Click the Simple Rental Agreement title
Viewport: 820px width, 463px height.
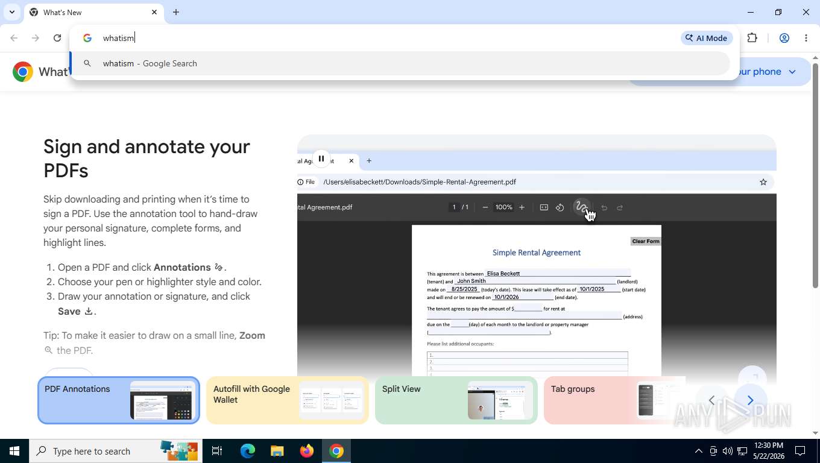pos(537,253)
